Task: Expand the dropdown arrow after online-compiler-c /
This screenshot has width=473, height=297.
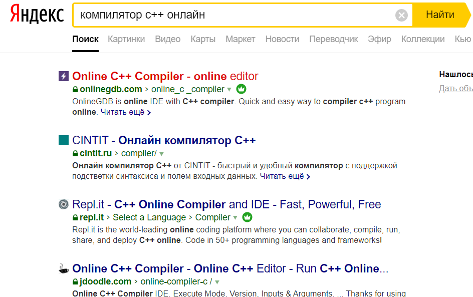Action: pos(217,282)
